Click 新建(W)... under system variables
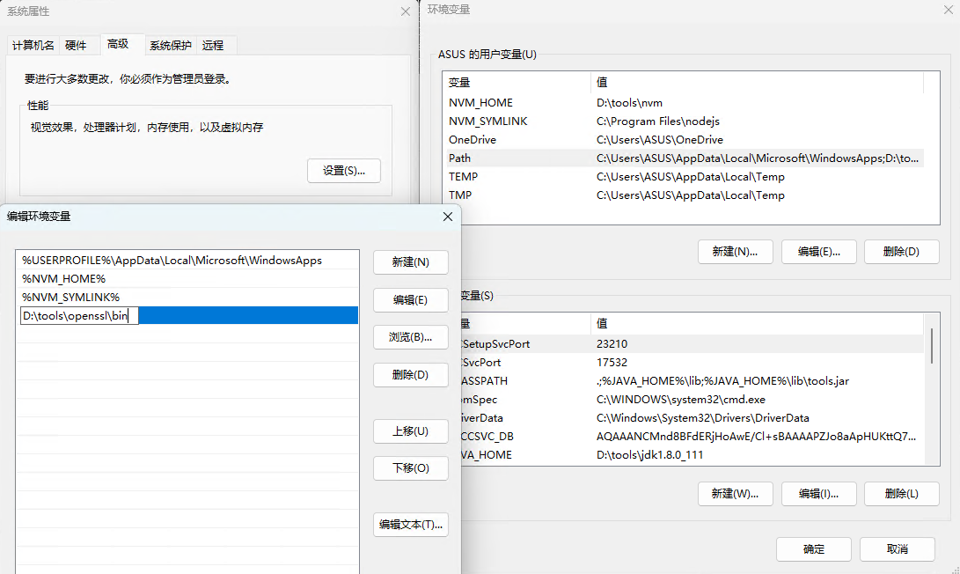 point(736,494)
